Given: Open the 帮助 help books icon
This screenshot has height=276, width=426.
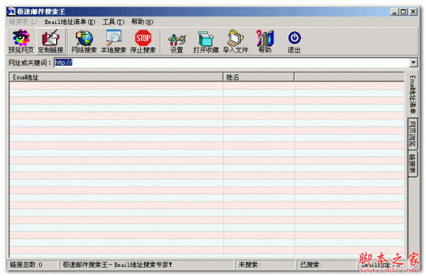Looking at the screenshot, I should 265,41.
